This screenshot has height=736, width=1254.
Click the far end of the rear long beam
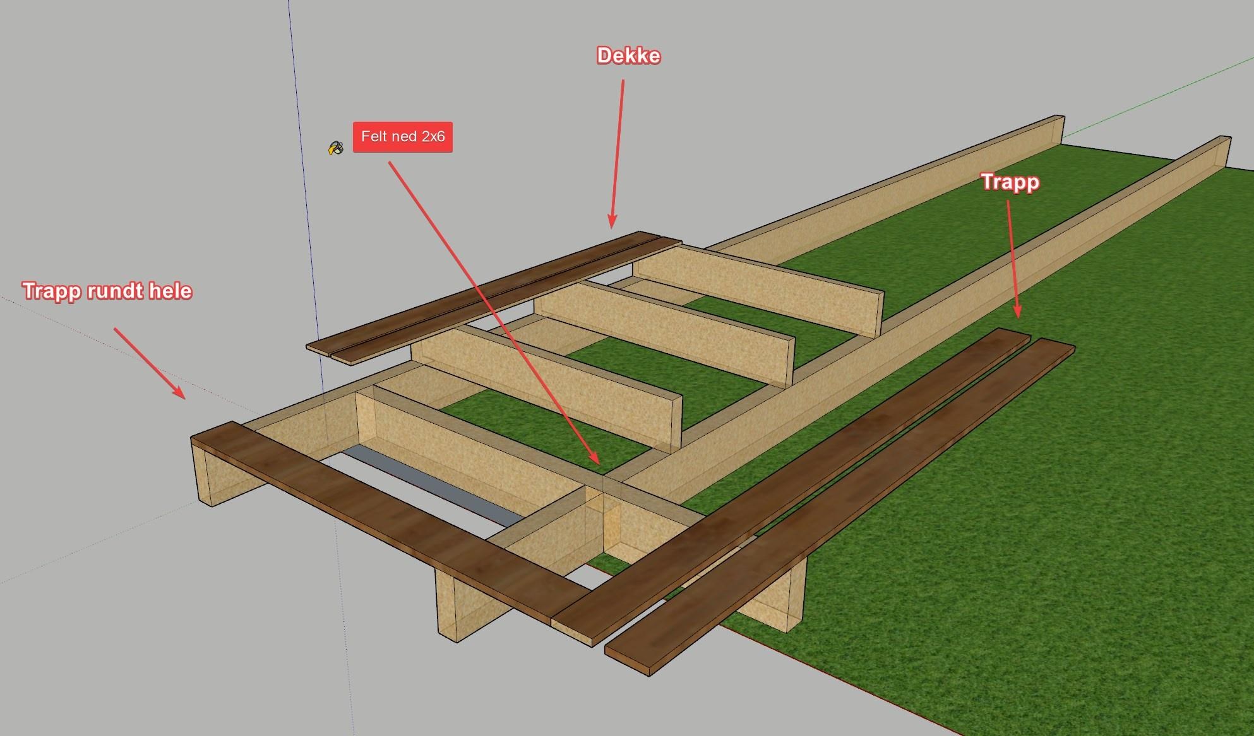[x=1058, y=129]
